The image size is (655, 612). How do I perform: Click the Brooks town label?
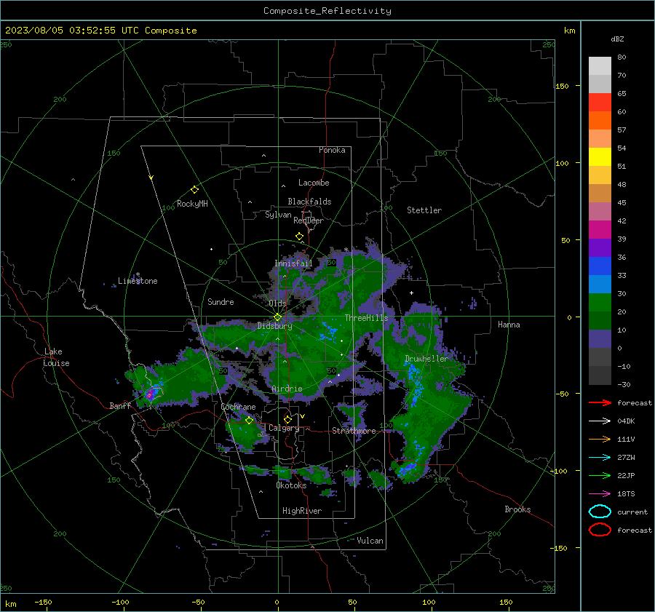(517, 509)
